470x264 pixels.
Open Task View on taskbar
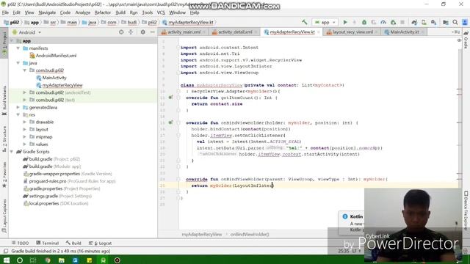pyautogui.click(x=33, y=260)
